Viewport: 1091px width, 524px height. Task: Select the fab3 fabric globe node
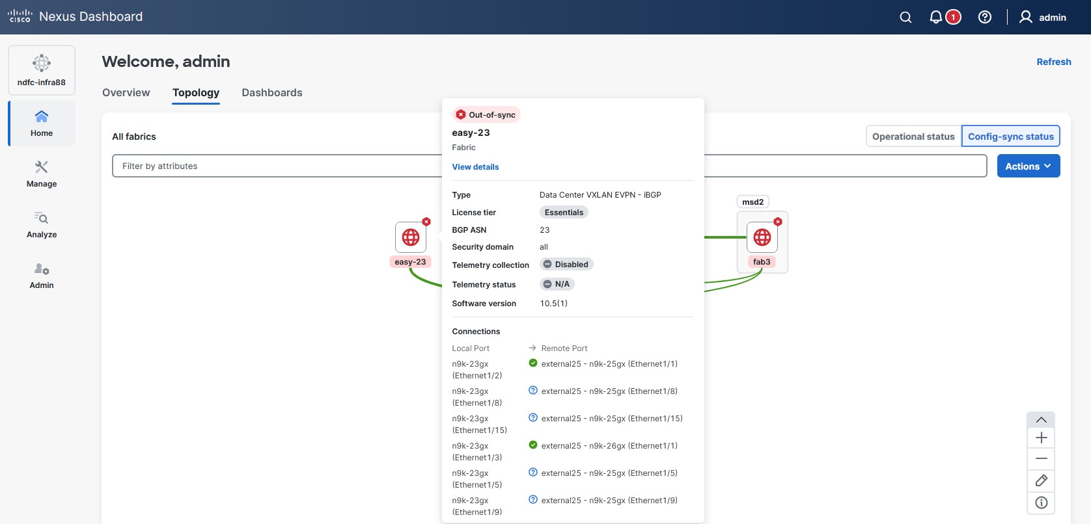[762, 237]
